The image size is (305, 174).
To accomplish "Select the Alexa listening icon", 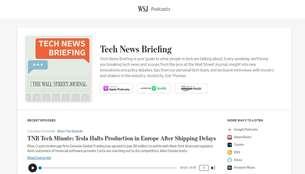I will click(229, 160).
